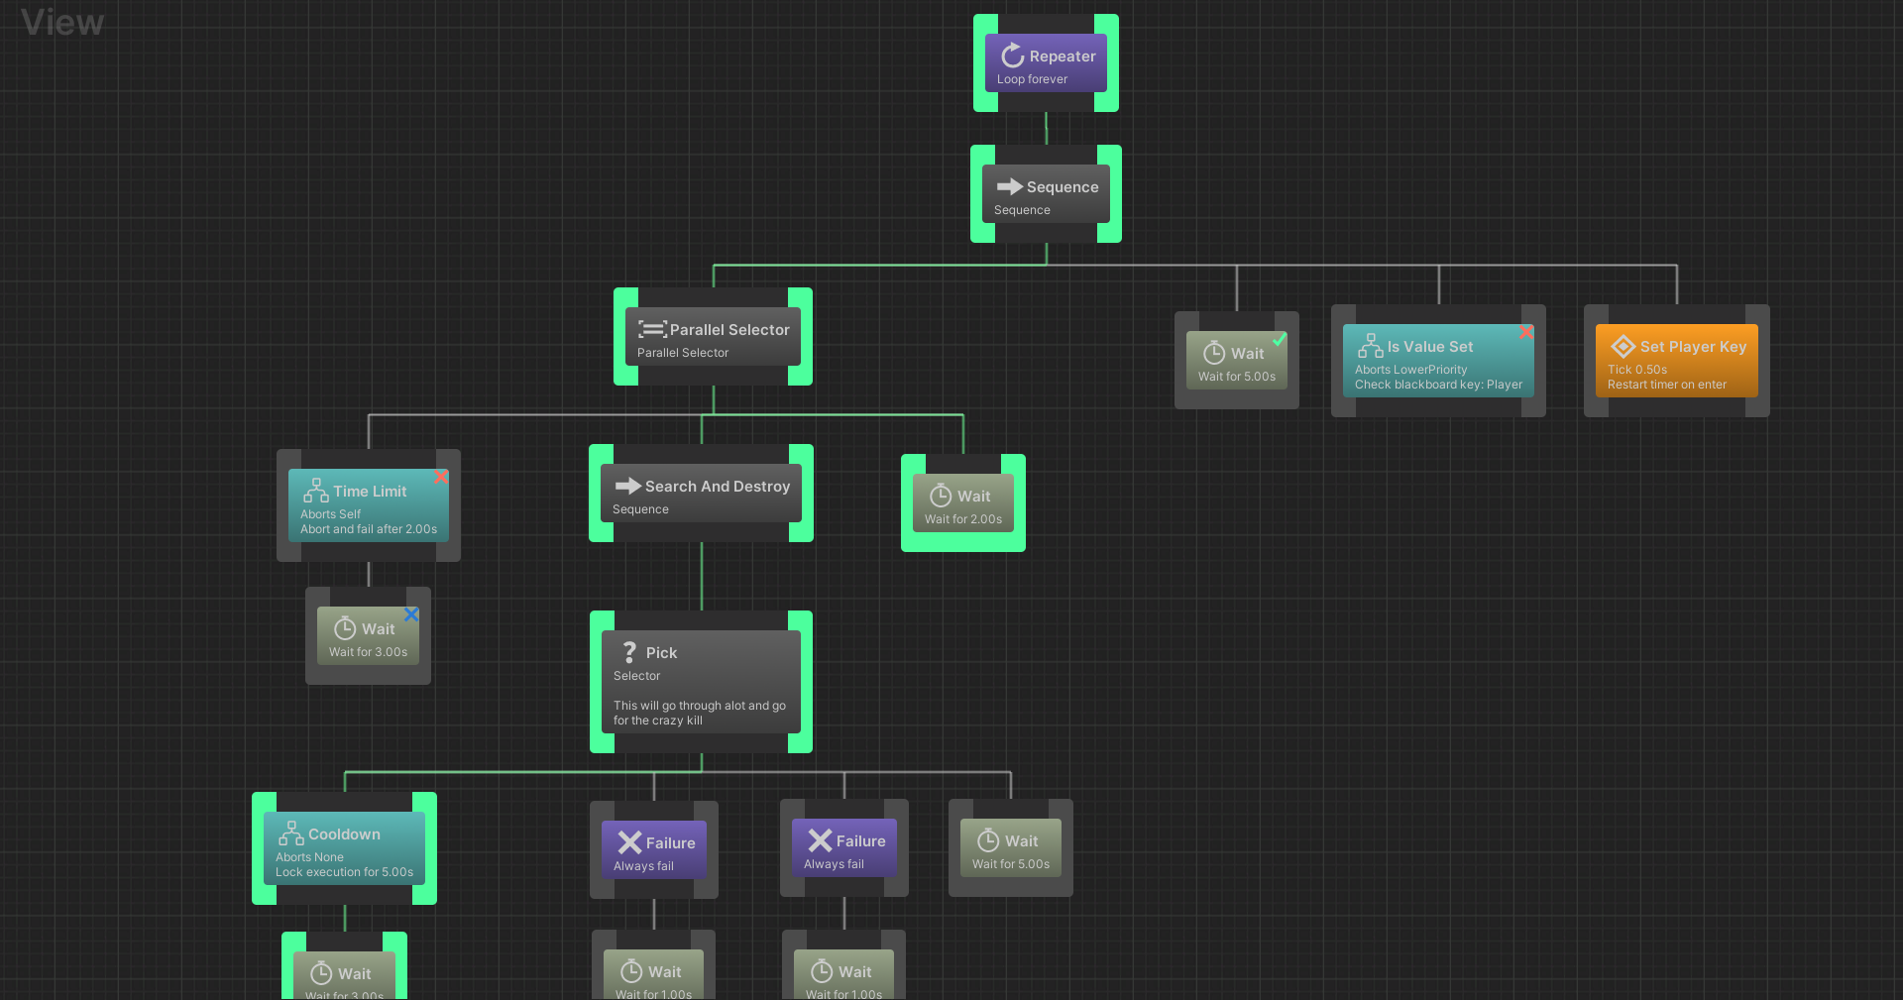Image resolution: width=1903 pixels, height=1000 pixels.
Task: Click the hierarchy icon on the Cooldown node
Action: tap(291, 834)
